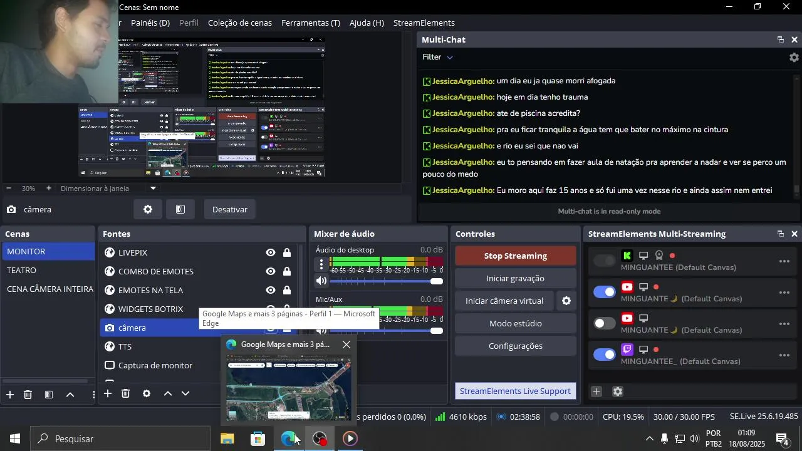Expand the Multi-Chat Filter dropdown

[437, 57]
